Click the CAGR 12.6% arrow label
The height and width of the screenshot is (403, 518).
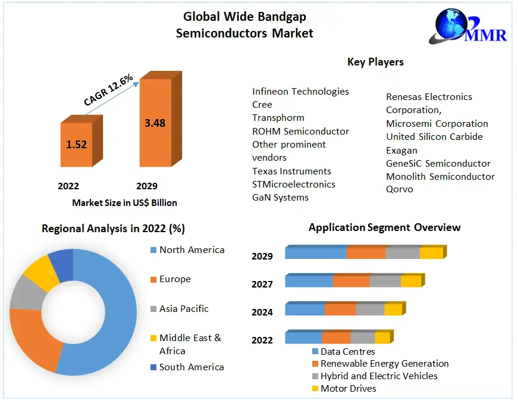pos(109,89)
